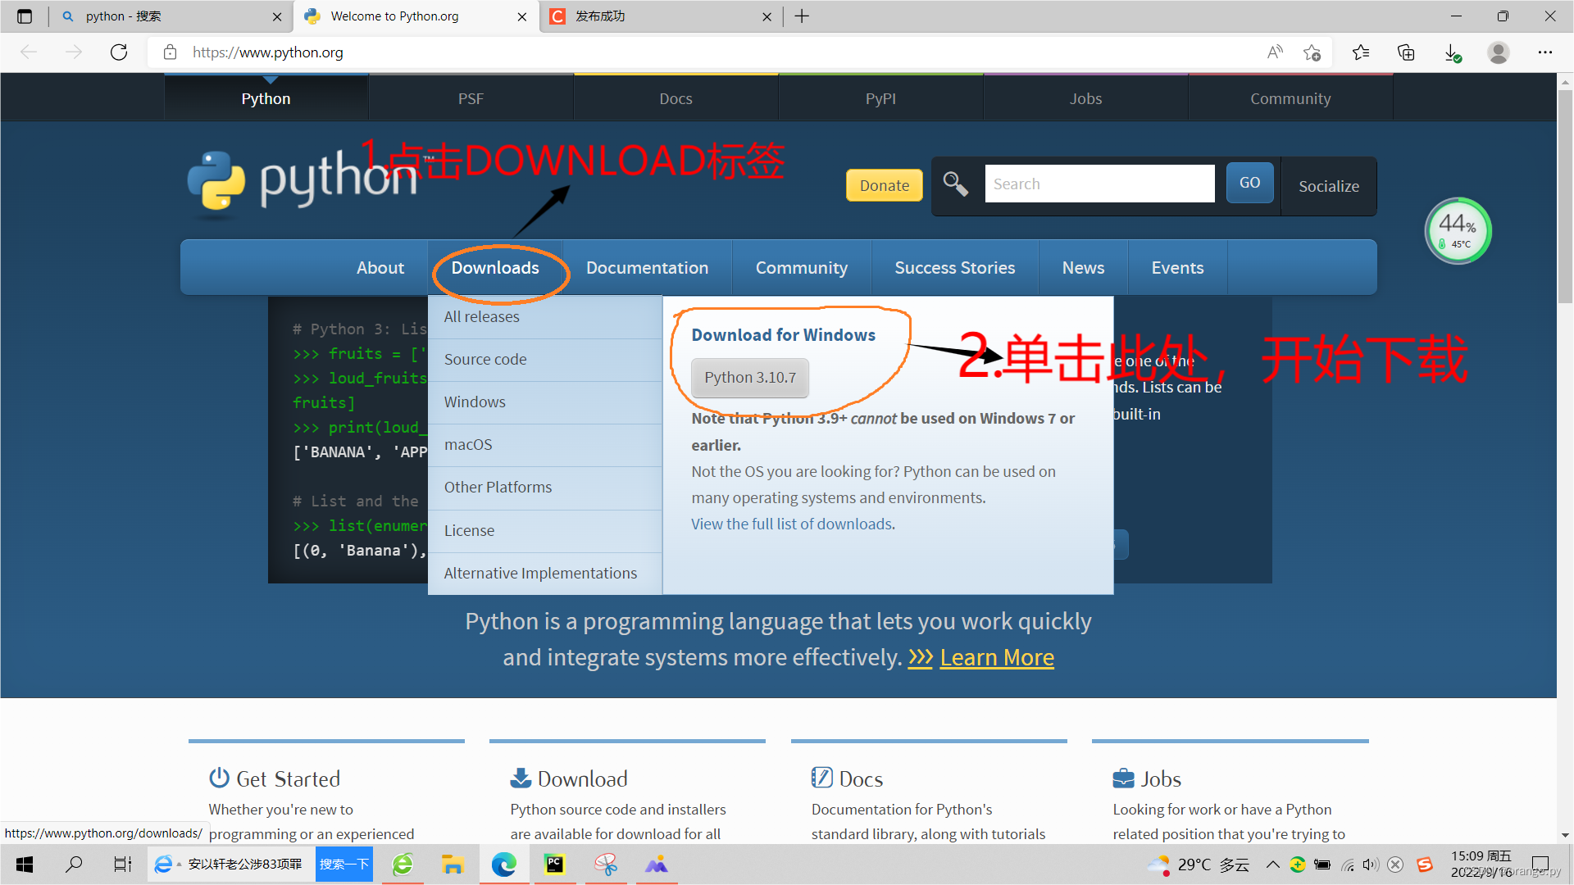Click the Favorites star icon in toolbar
The width and height of the screenshot is (1574, 885).
1361,52
